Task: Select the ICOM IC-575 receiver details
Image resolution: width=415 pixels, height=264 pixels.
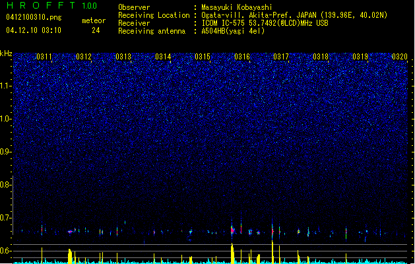Action: (265, 23)
